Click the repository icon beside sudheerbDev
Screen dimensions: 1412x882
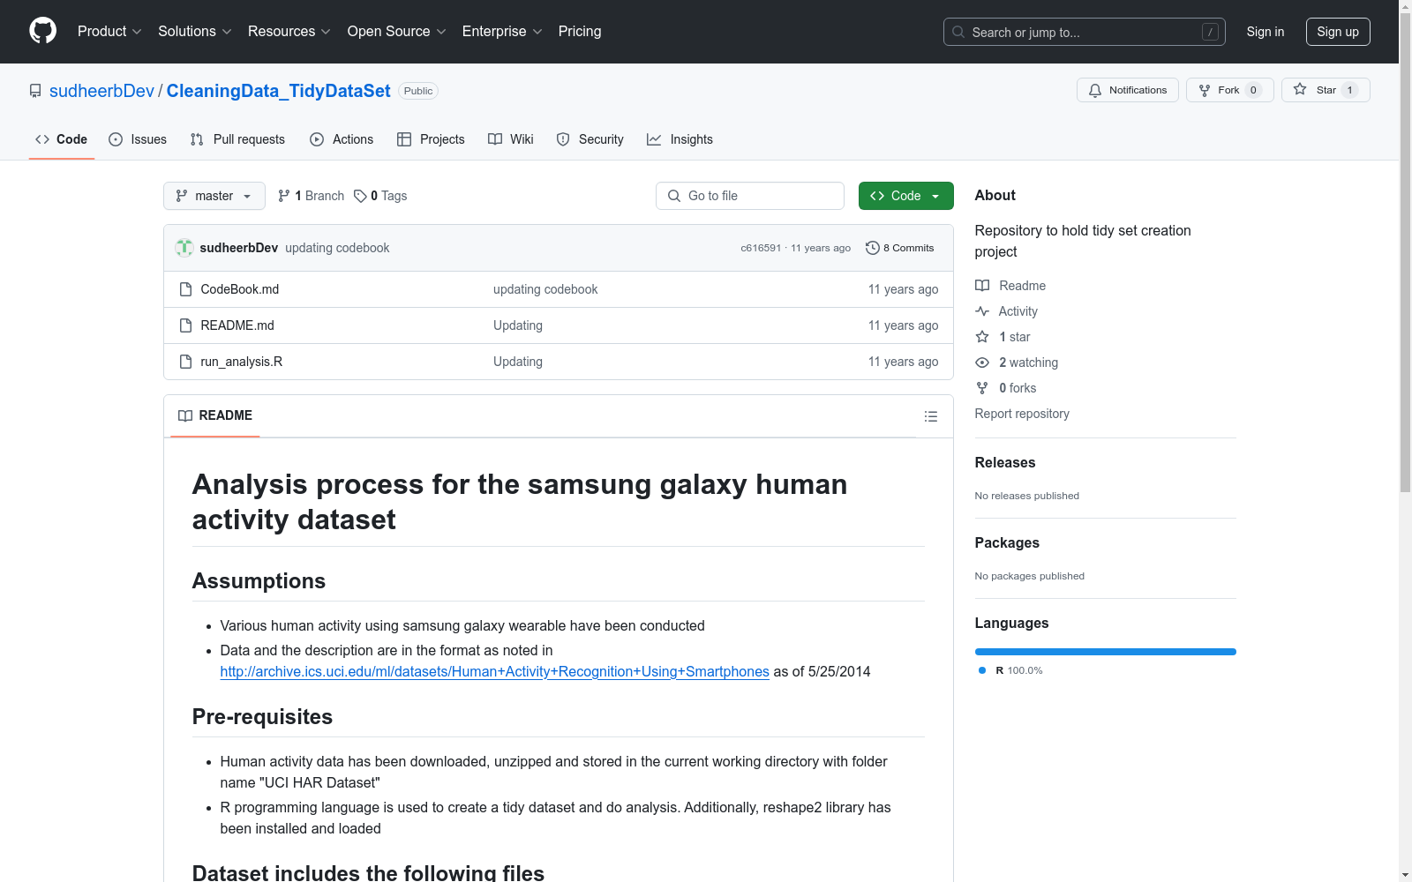coord(35,91)
